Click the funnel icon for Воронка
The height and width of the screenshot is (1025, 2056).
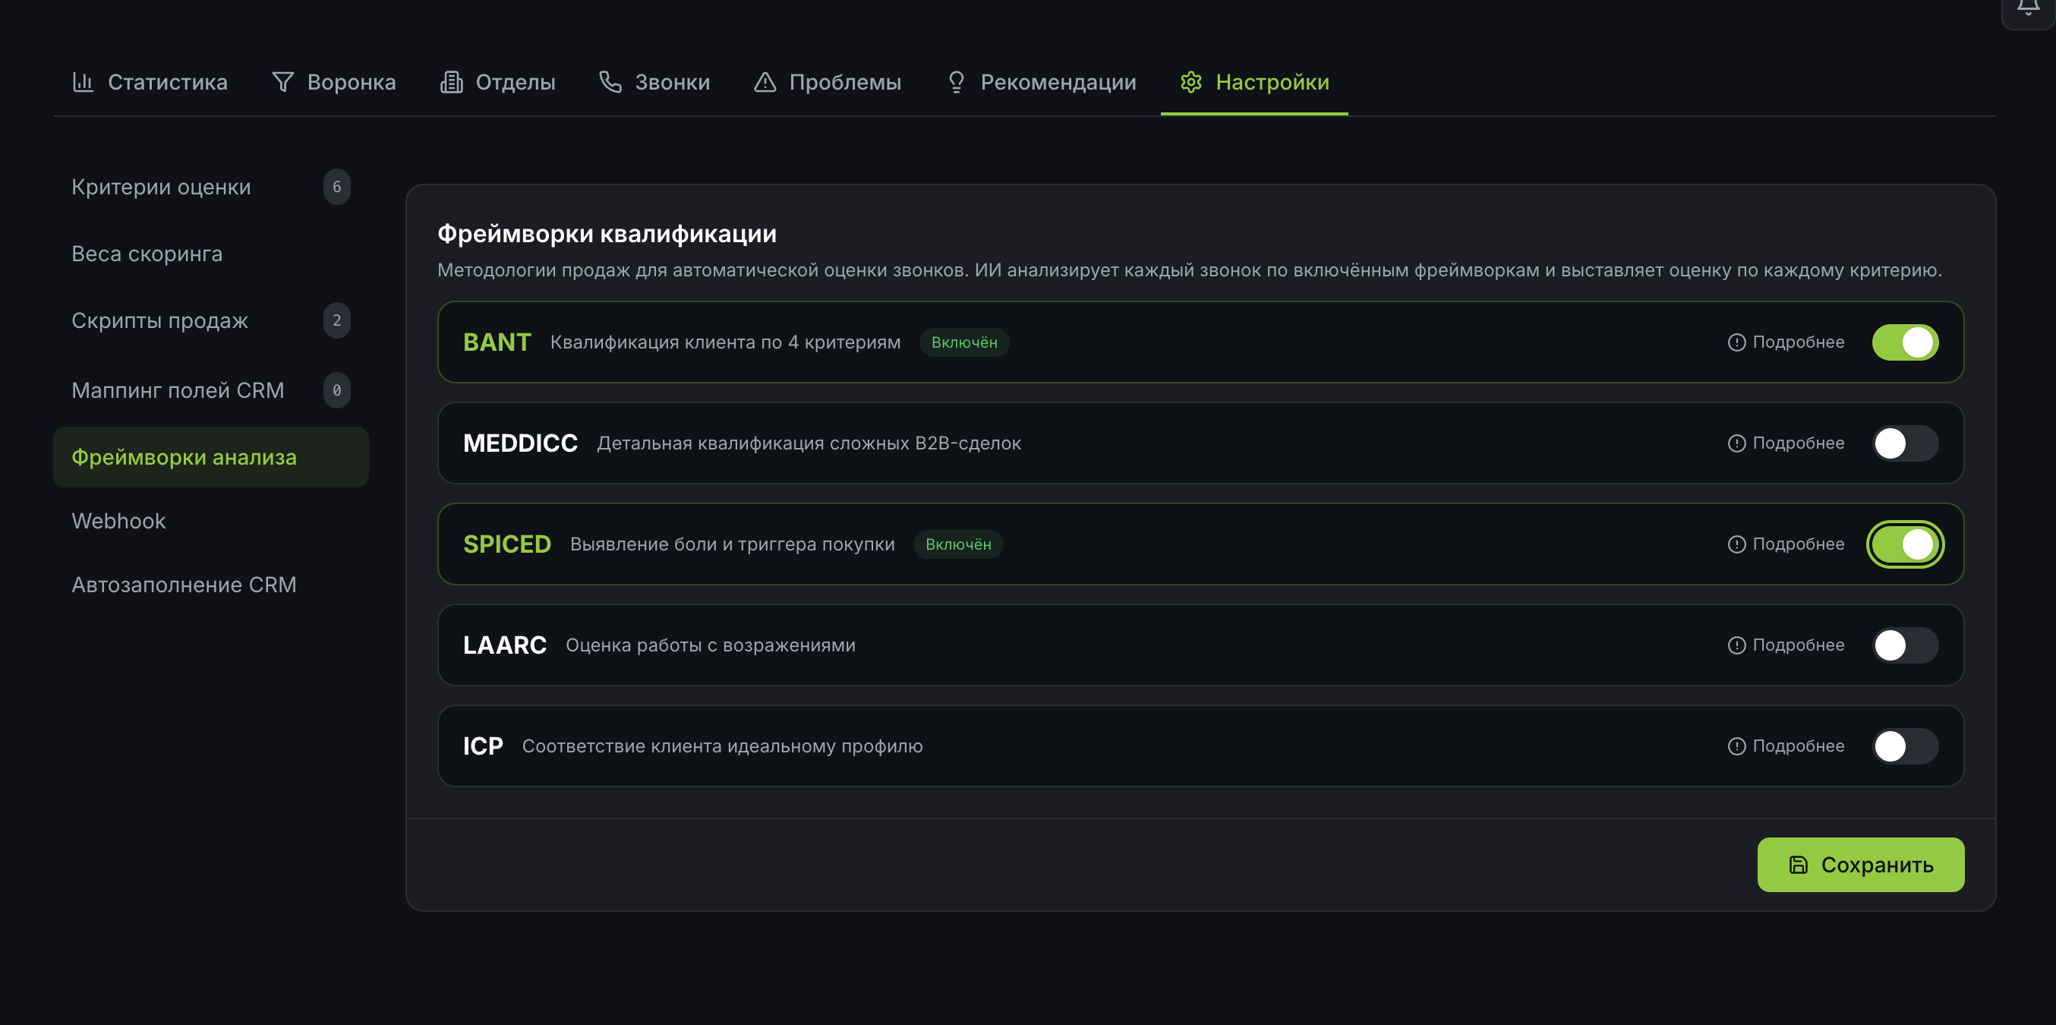click(x=282, y=82)
